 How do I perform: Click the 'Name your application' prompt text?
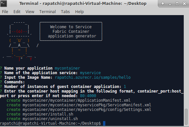[28, 68]
